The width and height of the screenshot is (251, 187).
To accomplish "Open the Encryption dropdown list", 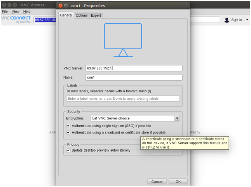I will tap(135, 118).
